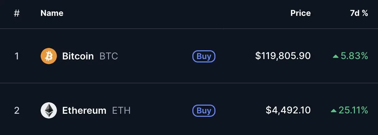This screenshot has height=135, width=378.
Task: Open the Ethereum name link
Action: coord(84,110)
